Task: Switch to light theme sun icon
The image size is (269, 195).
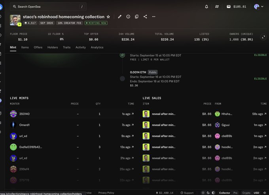Action: click(x=203, y=193)
